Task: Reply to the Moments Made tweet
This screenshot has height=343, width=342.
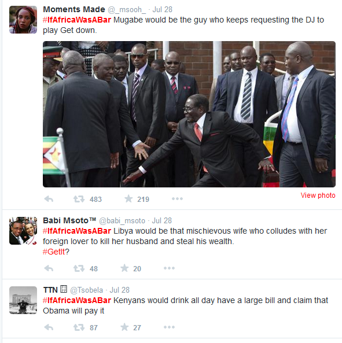Action: pos(49,199)
